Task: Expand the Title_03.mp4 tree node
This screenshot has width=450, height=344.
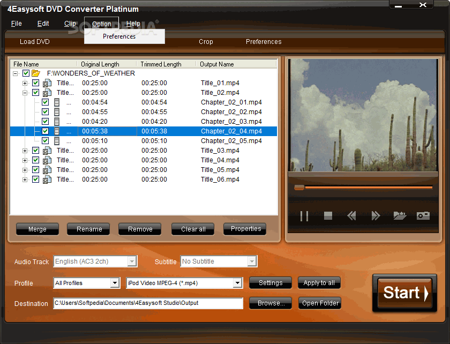Action: click(25, 151)
